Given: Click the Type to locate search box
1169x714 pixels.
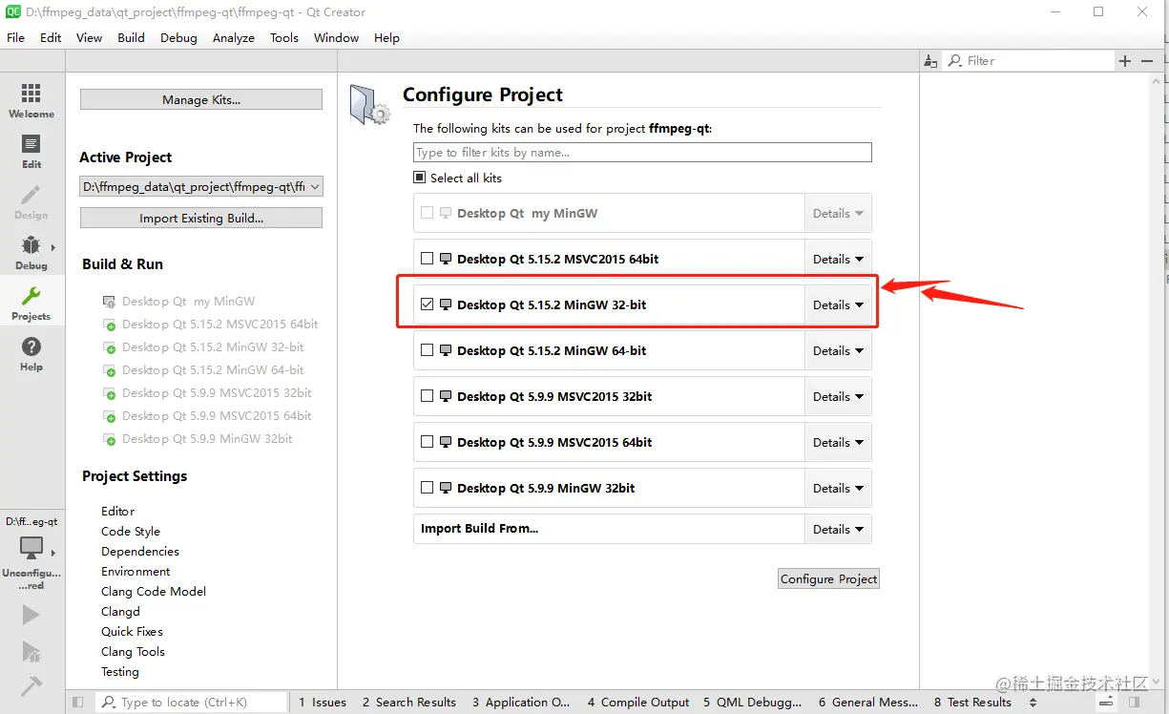Looking at the screenshot, I should (191, 702).
